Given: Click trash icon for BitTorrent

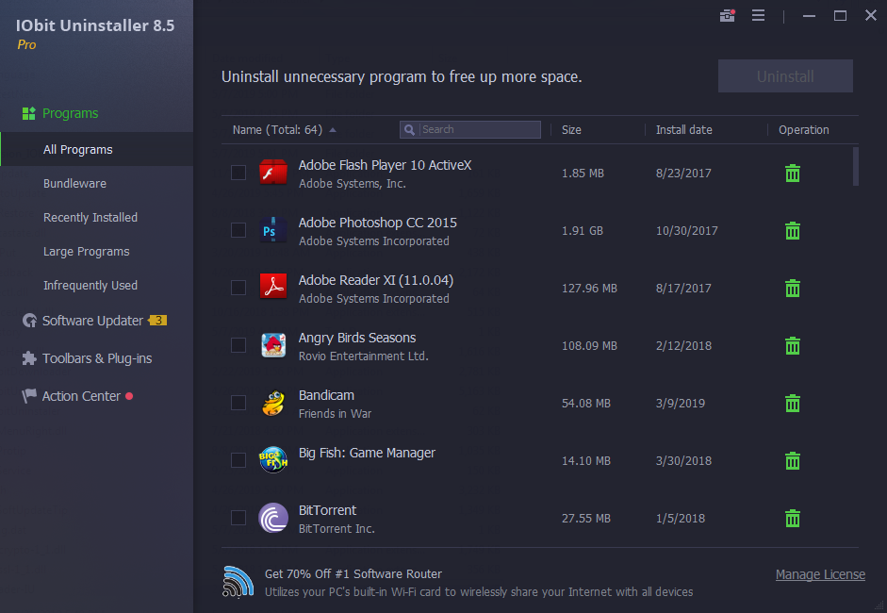Looking at the screenshot, I should pyautogui.click(x=793, y=519).
